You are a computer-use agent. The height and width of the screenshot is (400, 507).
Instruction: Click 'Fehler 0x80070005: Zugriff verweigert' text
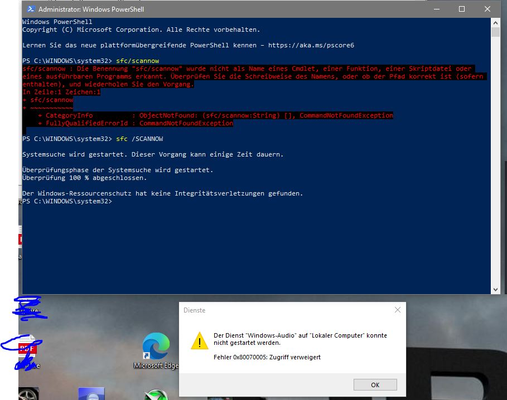[267, 357]
